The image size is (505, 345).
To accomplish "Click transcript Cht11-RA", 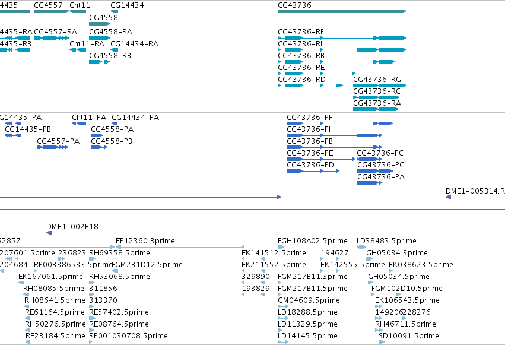I will point(78,50).
